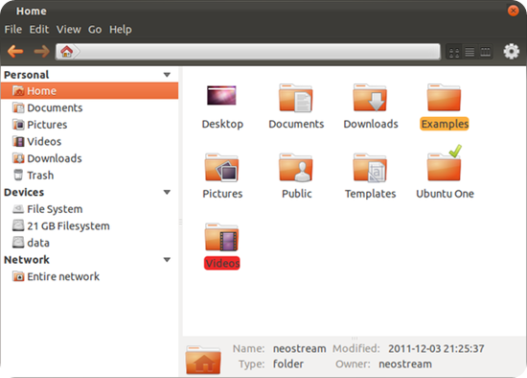Collapse the Personal section arrow
This screenshot has height=378, width=527.
(167, 75)
